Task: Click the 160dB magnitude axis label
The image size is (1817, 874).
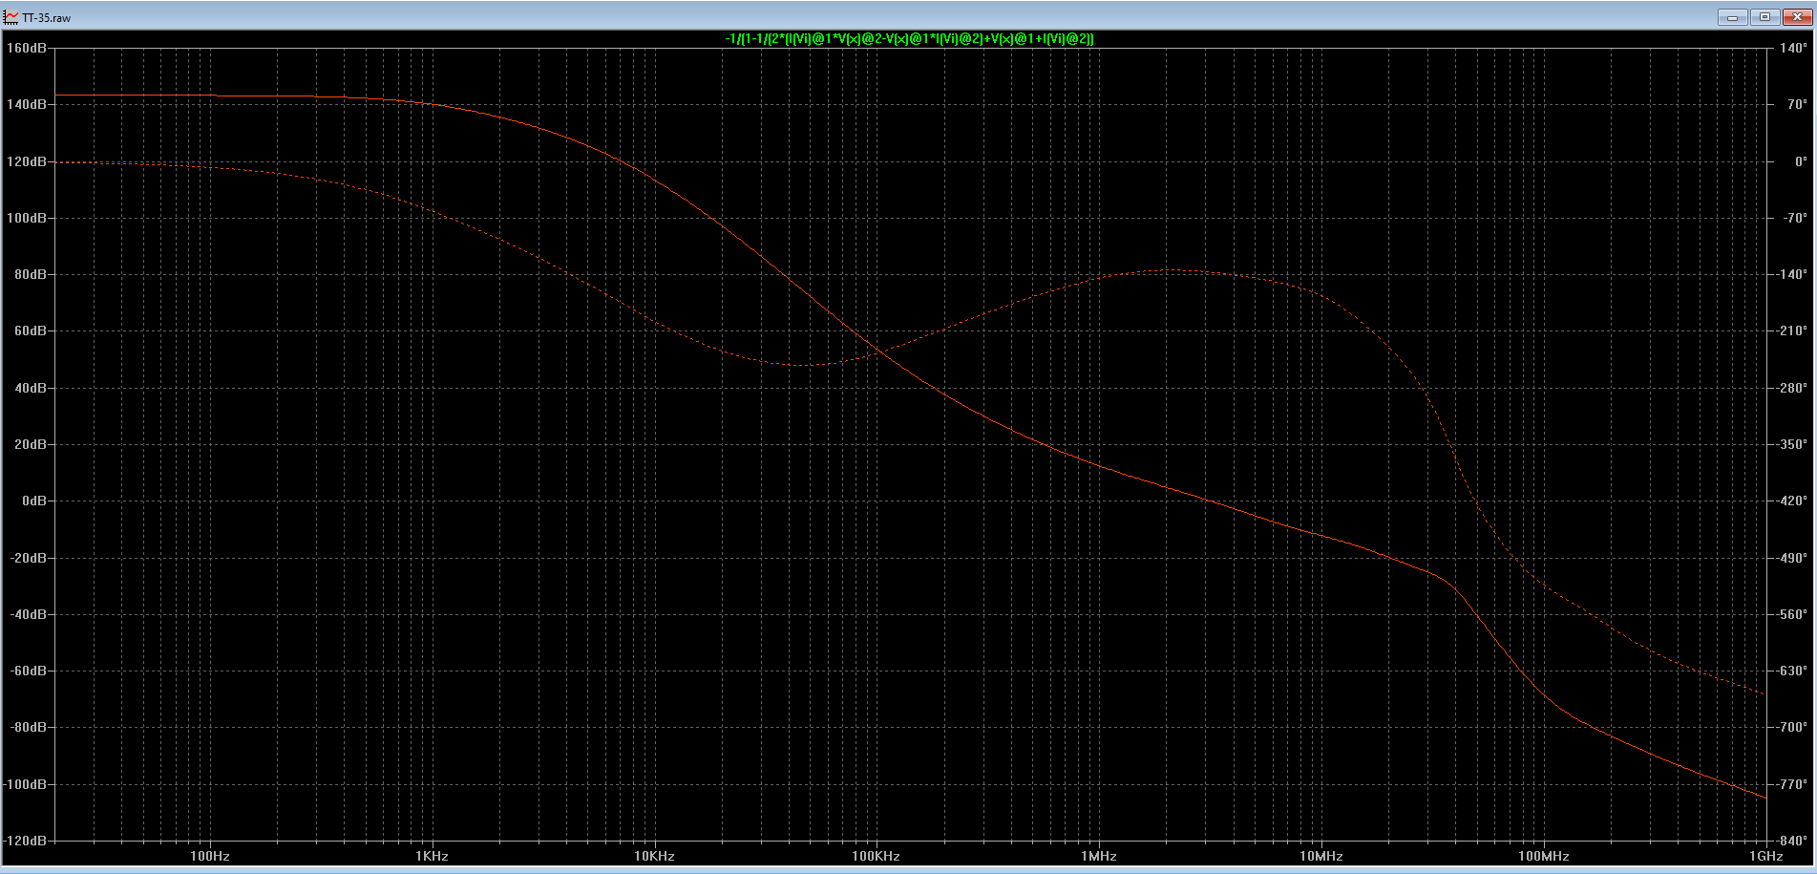Action: coord(26,48)
